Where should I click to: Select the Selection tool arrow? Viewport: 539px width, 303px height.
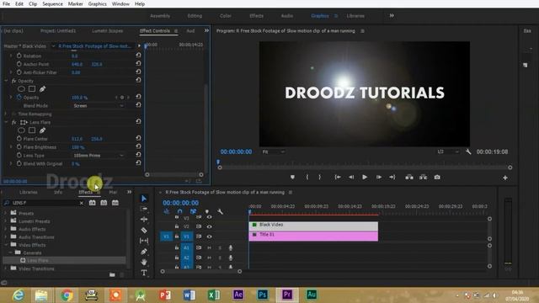coord(144,199)
